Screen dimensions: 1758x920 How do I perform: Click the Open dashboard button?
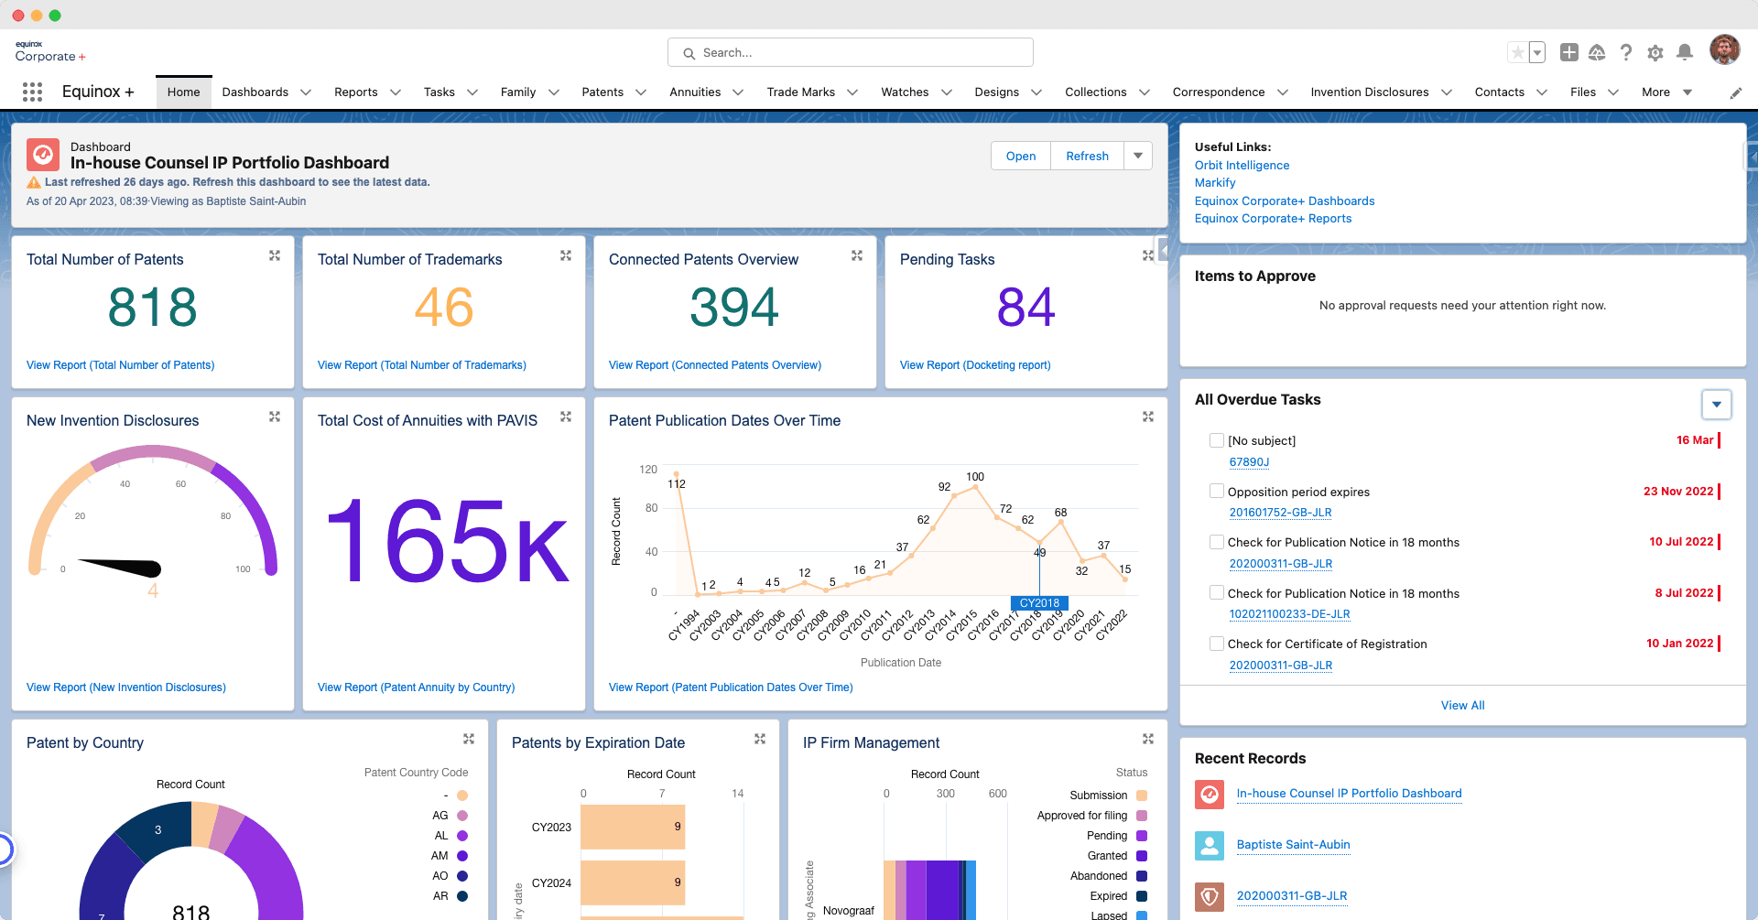[1021, 156]
